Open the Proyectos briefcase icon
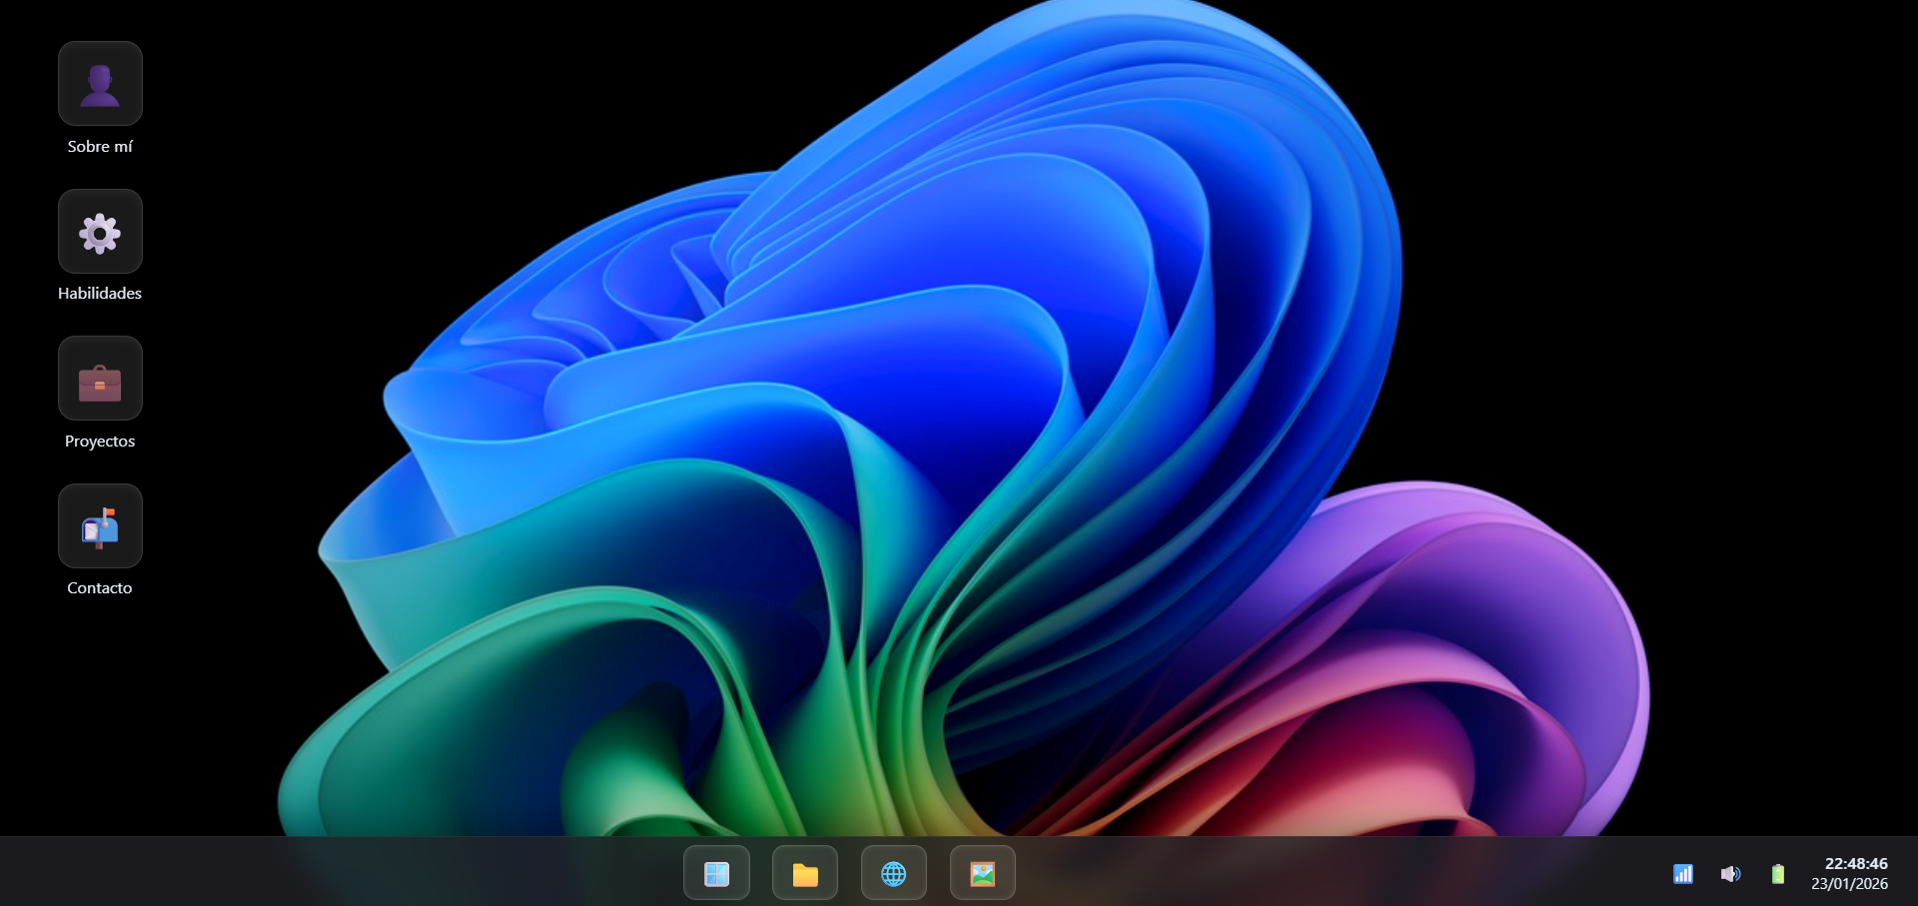1918x906 pixels. click(x=100, y=379)
